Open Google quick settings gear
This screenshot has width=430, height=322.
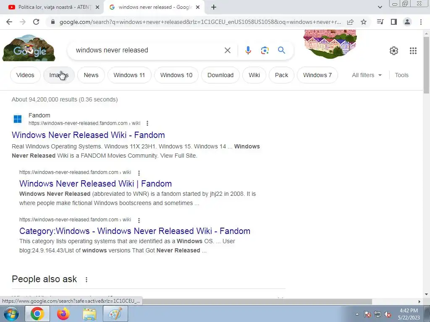coord(394,51)
